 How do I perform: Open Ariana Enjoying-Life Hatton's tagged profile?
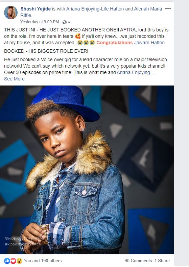click(95, 9)
